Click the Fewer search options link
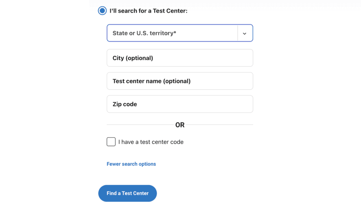The width and height of the screenshot is (361, 208). click(x=131, y=164)
